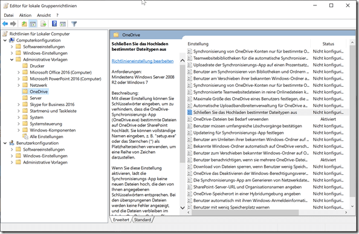Click the Back arrow toolbar icon
Image resolution: width=359 pixels, height=234 pixels.
[x=5, y=24]
